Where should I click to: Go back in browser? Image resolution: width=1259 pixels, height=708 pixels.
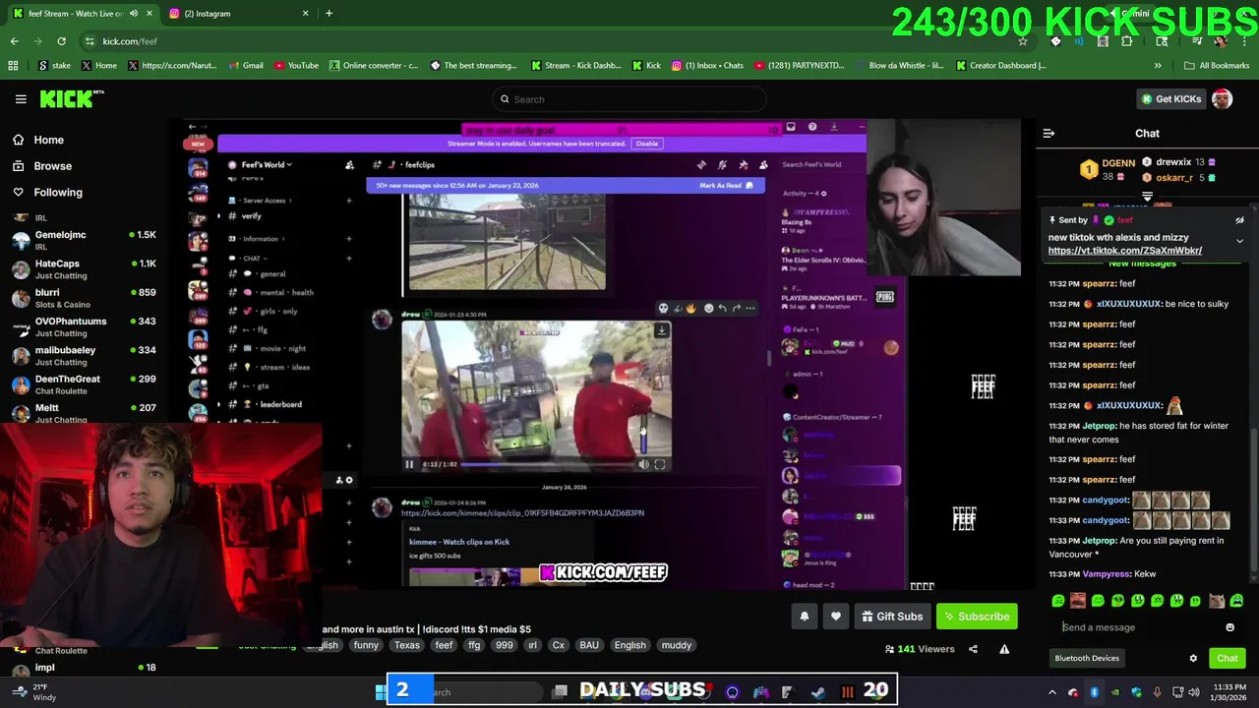[14, 41]
